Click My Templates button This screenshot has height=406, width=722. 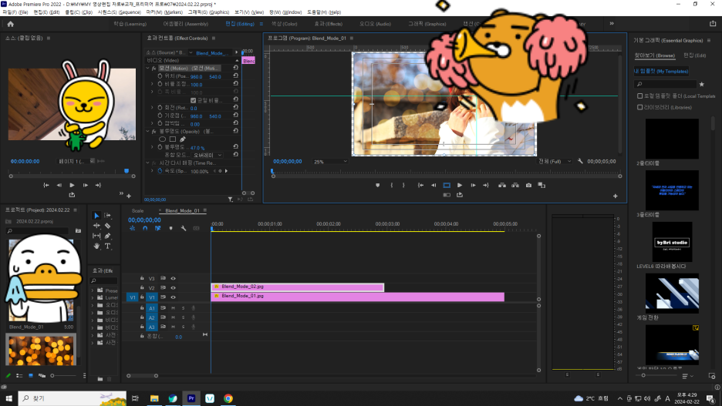pos(661,72)
